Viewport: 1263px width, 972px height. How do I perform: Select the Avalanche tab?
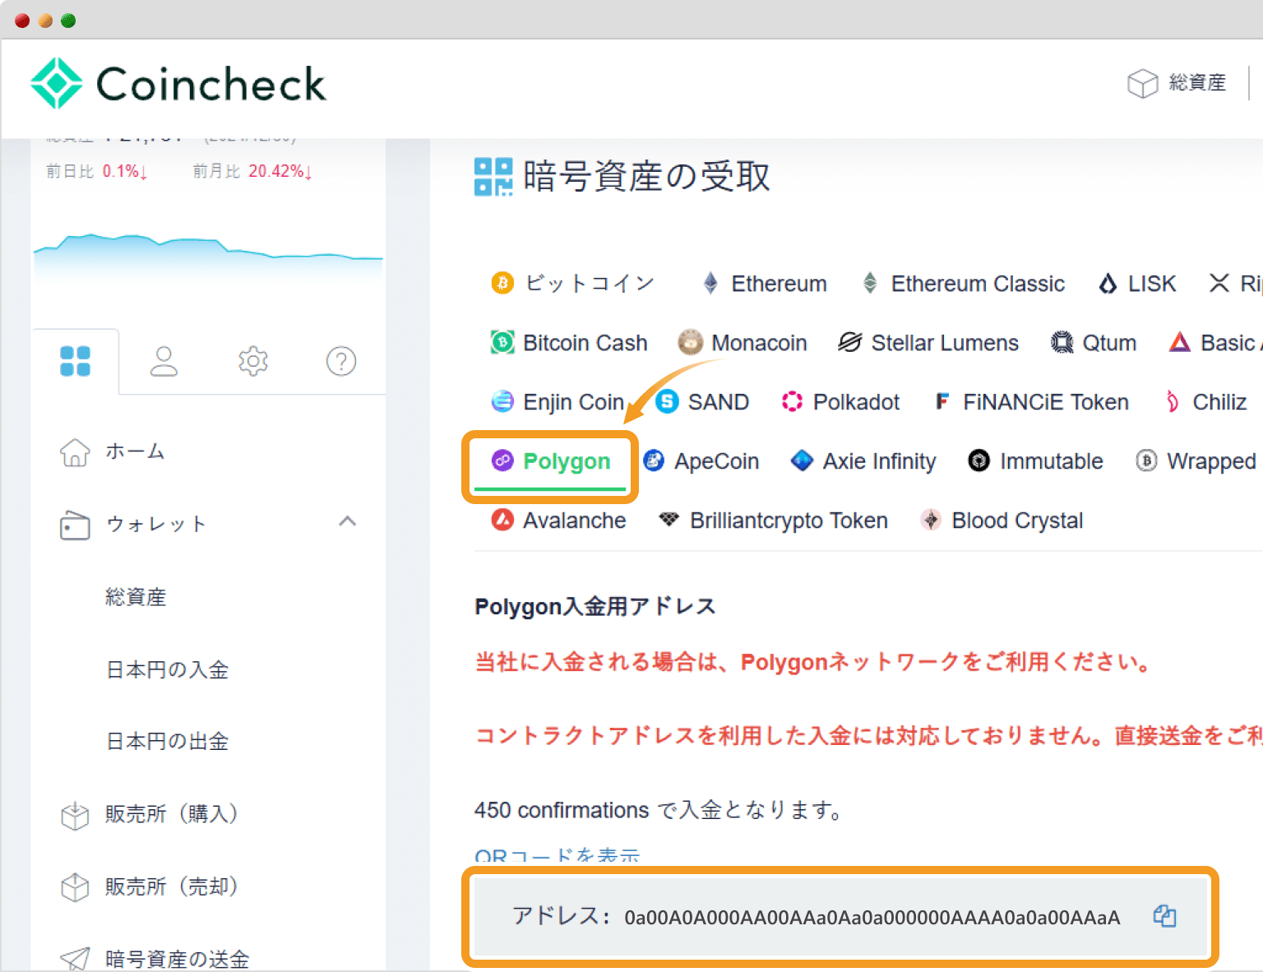[558, 521]
